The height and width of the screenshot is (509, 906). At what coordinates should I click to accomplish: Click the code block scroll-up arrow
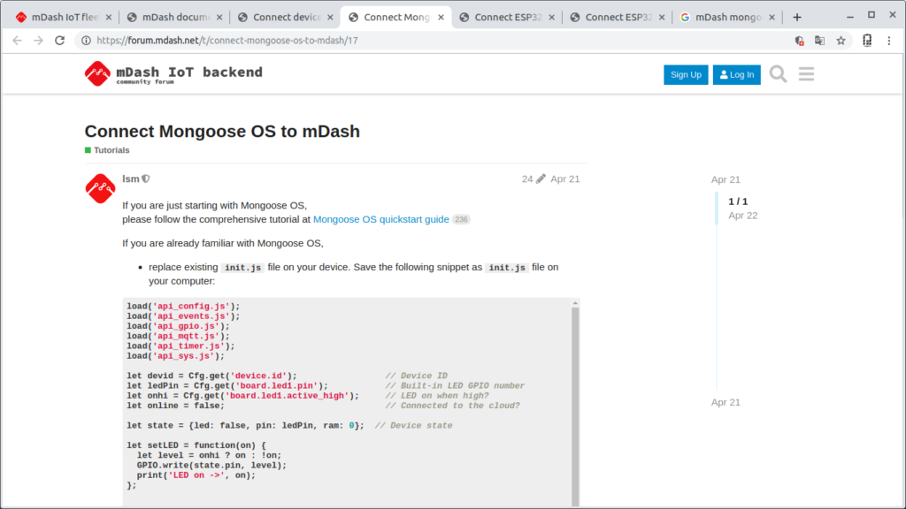coord(575,303)
